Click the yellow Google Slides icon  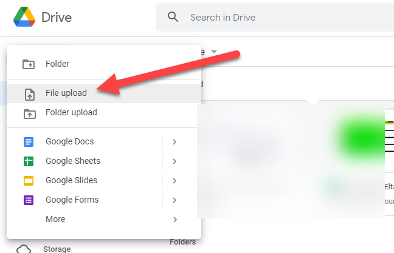tap(29, 181)
